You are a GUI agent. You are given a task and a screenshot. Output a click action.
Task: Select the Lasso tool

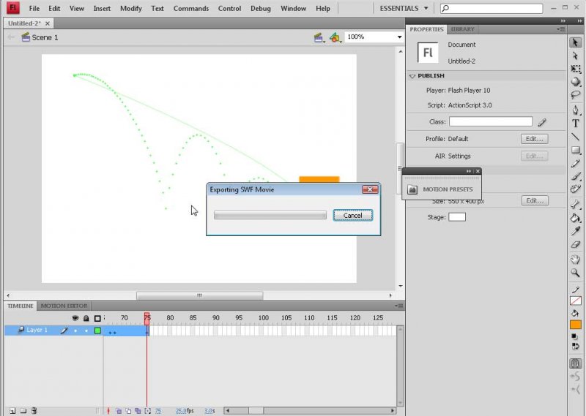point(576,95)
